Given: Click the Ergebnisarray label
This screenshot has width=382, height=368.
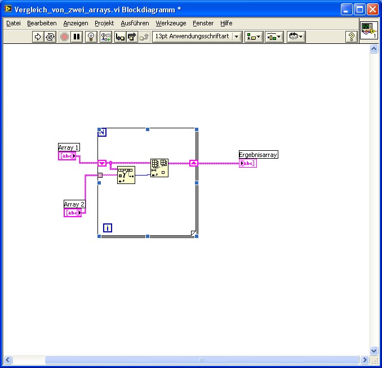Looking at the screenshot, I should click(258, 155).
